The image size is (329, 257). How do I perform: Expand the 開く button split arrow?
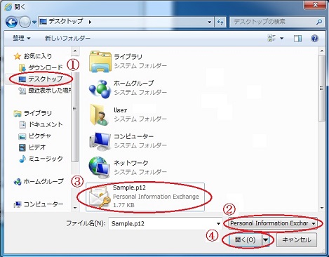click(266, 239)
